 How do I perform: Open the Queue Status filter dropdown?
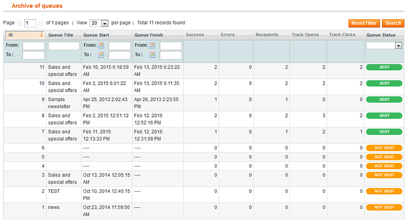point(384,45)
